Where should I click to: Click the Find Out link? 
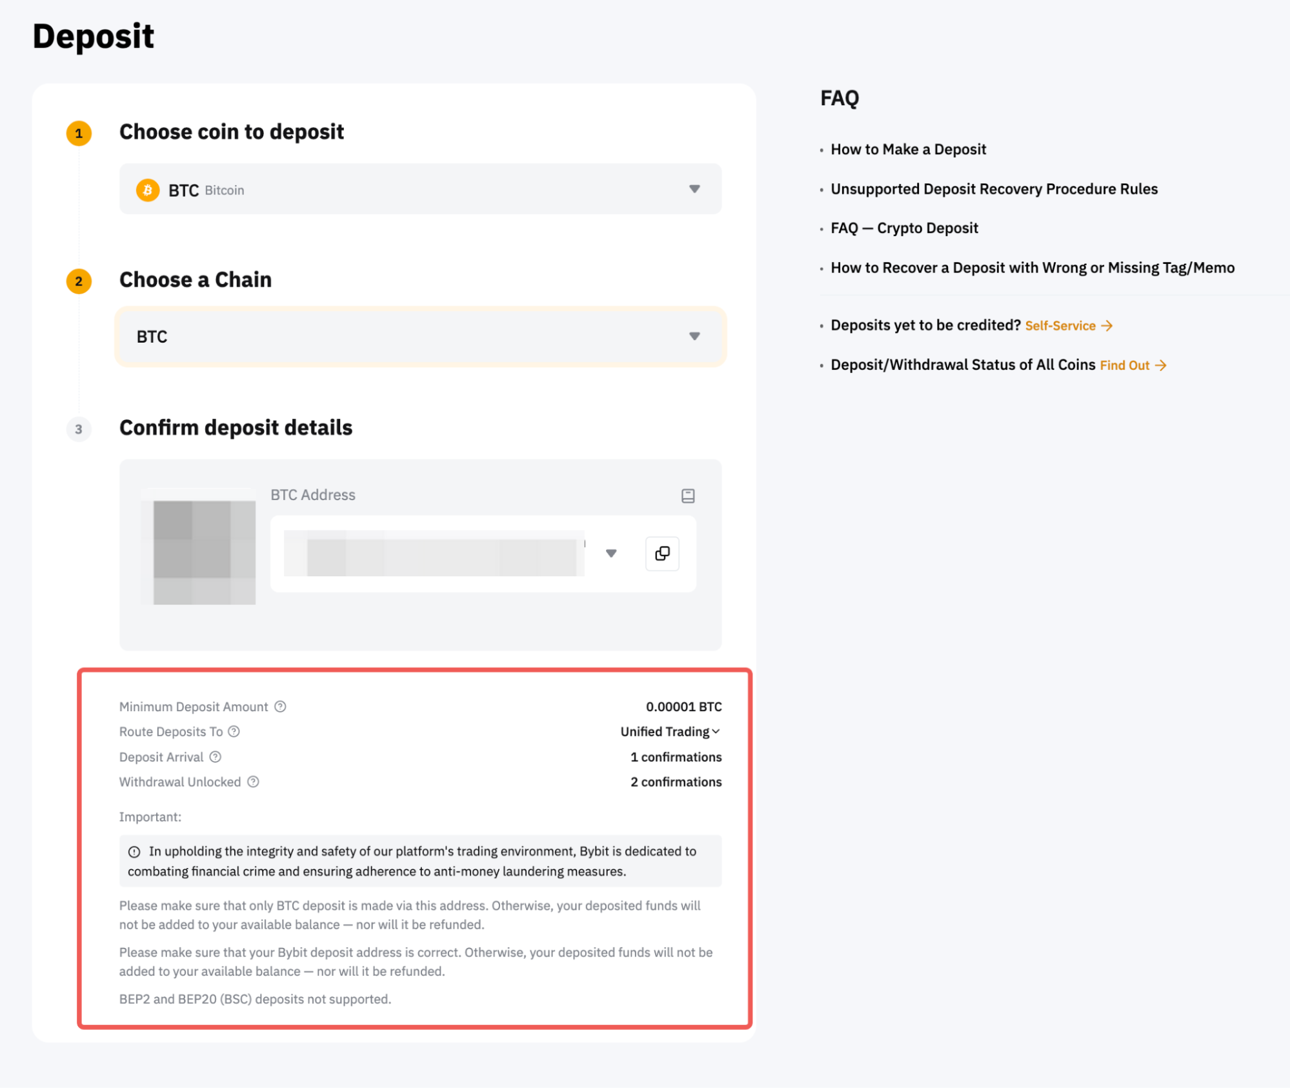pyautogui.click(x=1125, y=365)
